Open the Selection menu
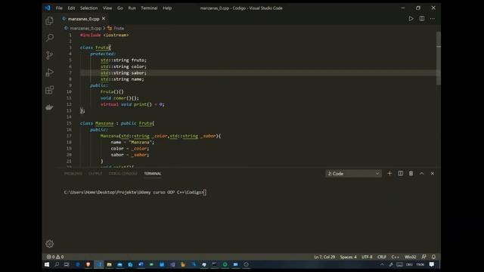Viewport: 484px width, 272px height. click(x=89, y=8)
